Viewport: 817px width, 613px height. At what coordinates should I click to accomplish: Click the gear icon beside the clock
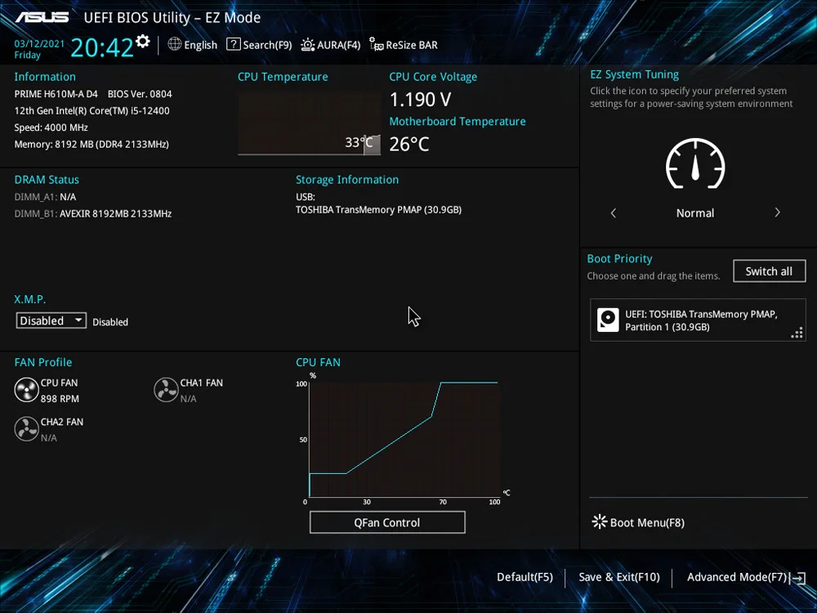[x=143, y=42]
